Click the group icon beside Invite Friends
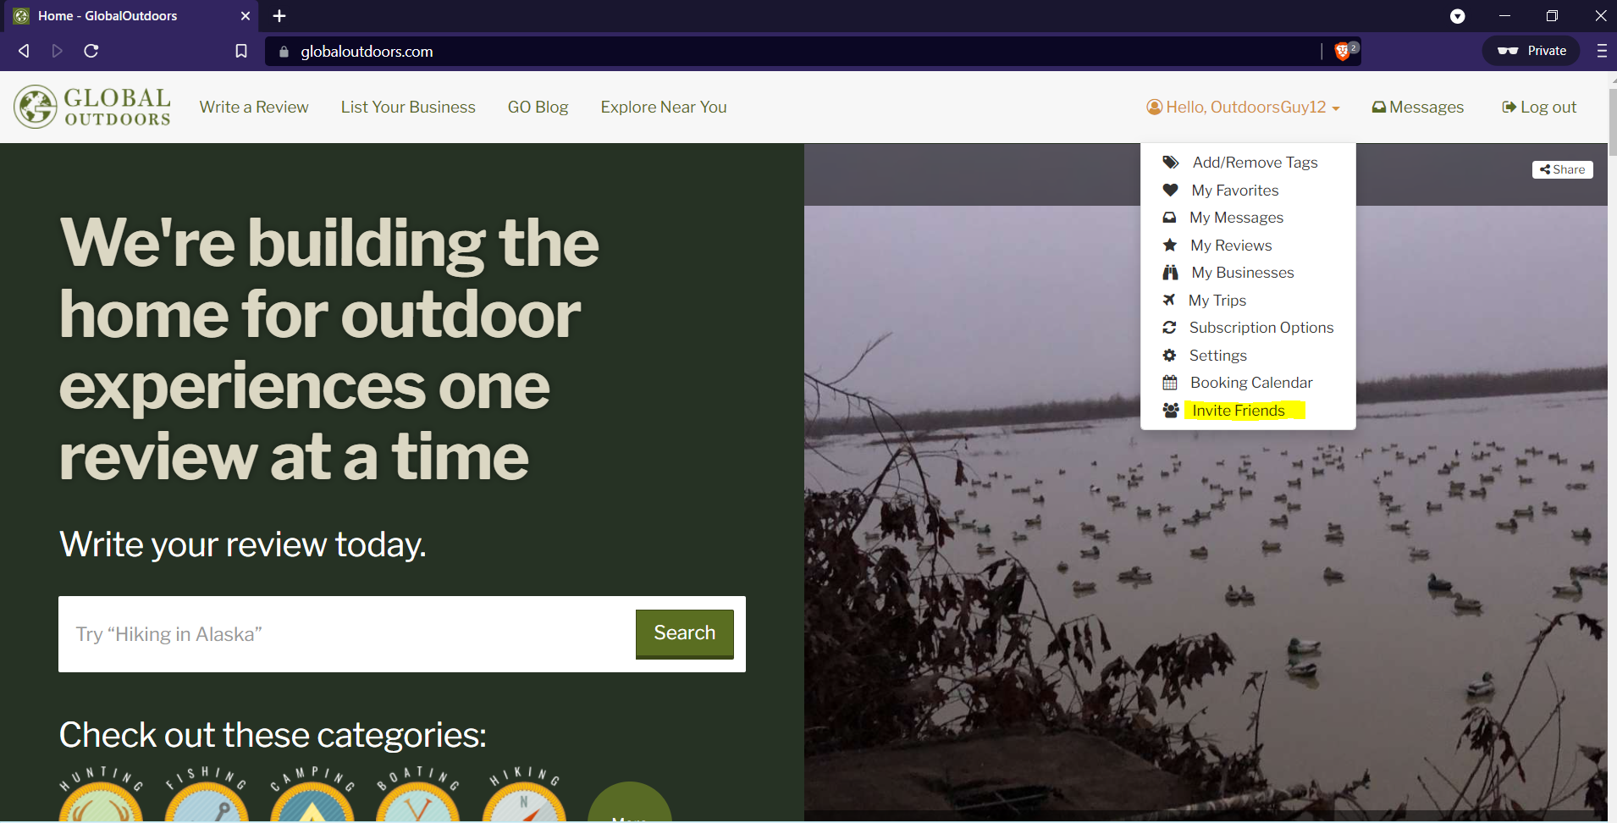The image size is (1617, 823). pos(1171,410)
